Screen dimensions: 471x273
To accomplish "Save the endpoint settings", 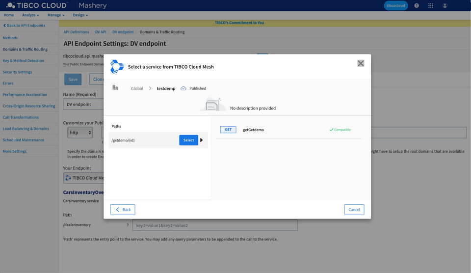I will coord(73,80).
